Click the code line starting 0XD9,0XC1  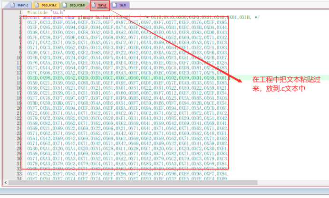(127, 53)
